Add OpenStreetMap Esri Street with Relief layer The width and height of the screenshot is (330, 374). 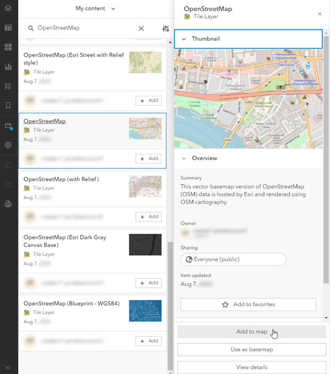(148, 101)
